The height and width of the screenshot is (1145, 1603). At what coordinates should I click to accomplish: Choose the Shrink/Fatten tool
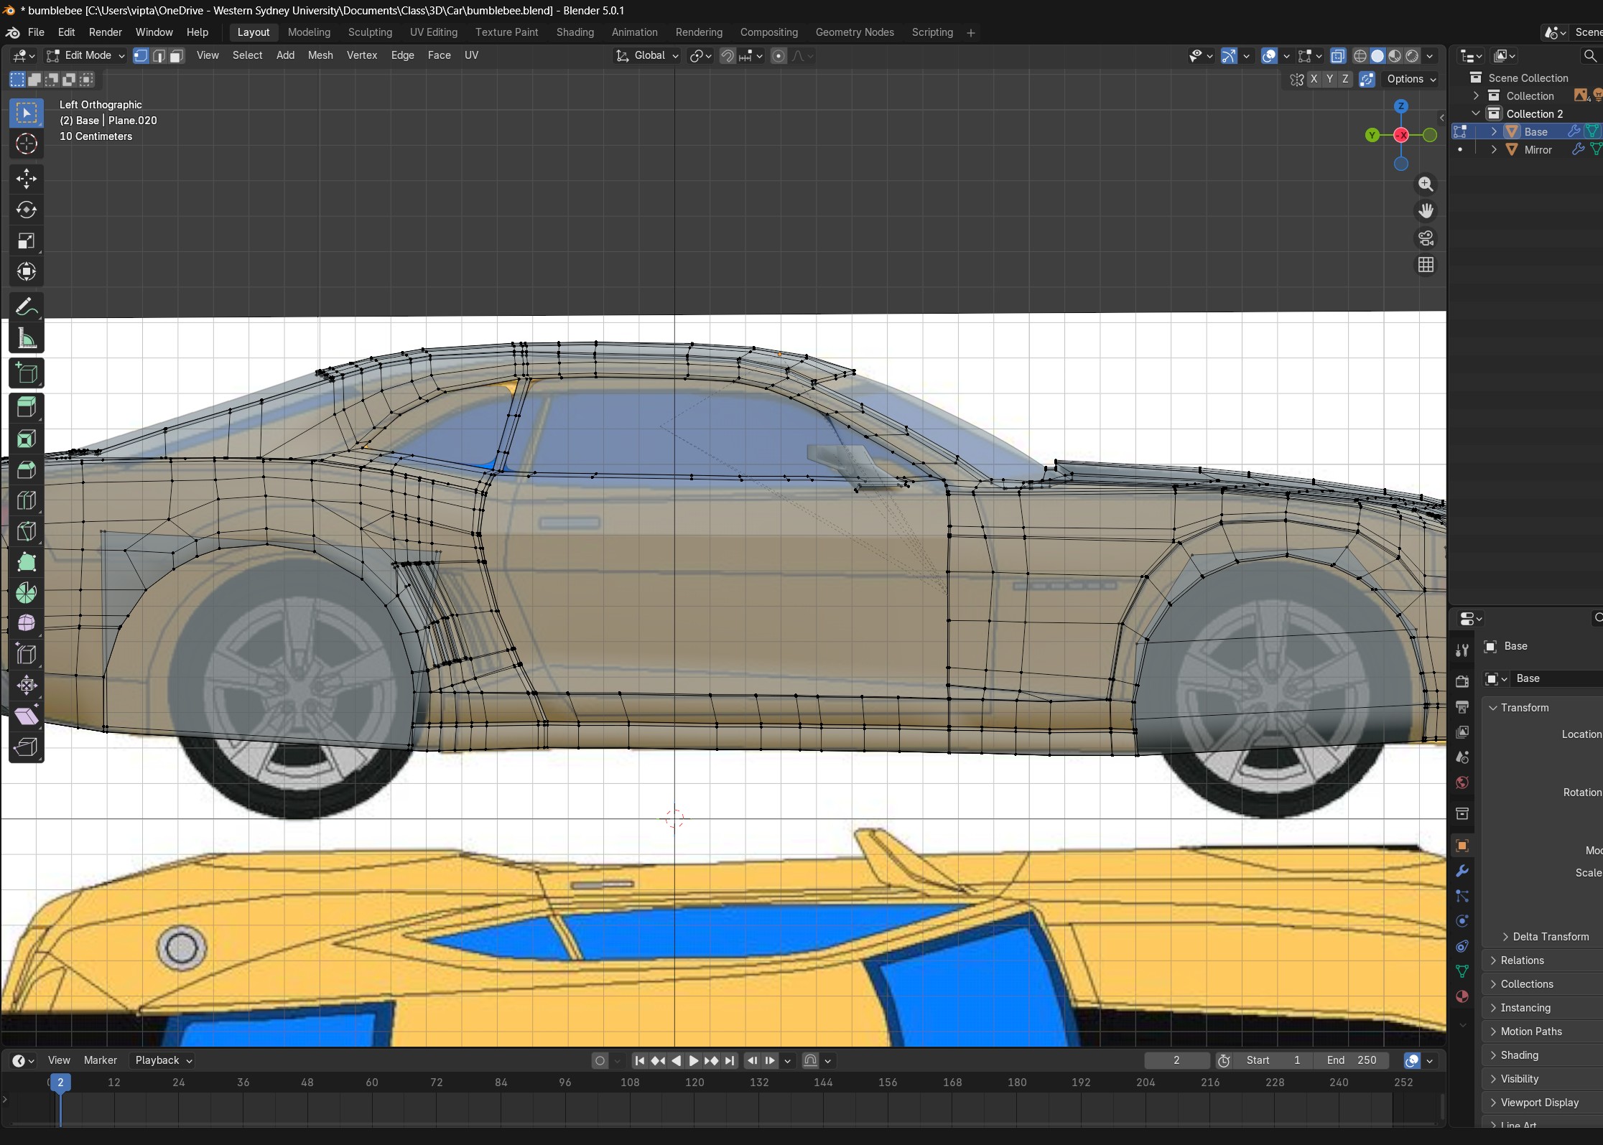27,685
